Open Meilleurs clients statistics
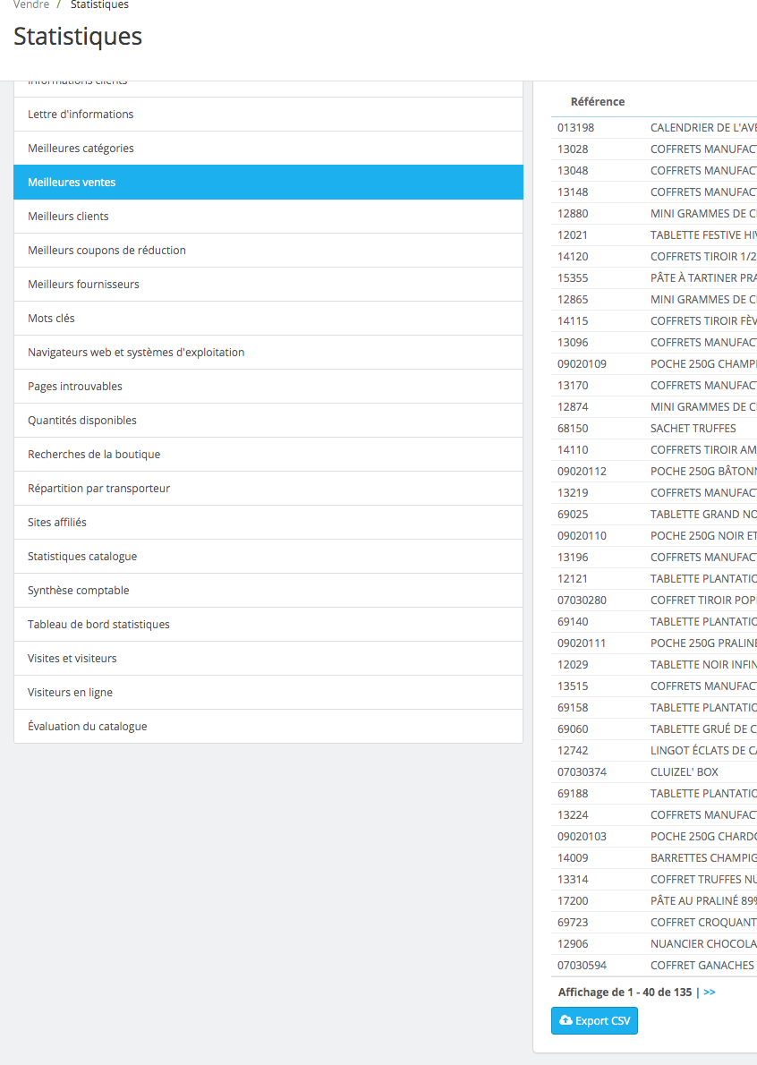The height and width of the screenshot is (1065, 757). click(x=268, y=216)
